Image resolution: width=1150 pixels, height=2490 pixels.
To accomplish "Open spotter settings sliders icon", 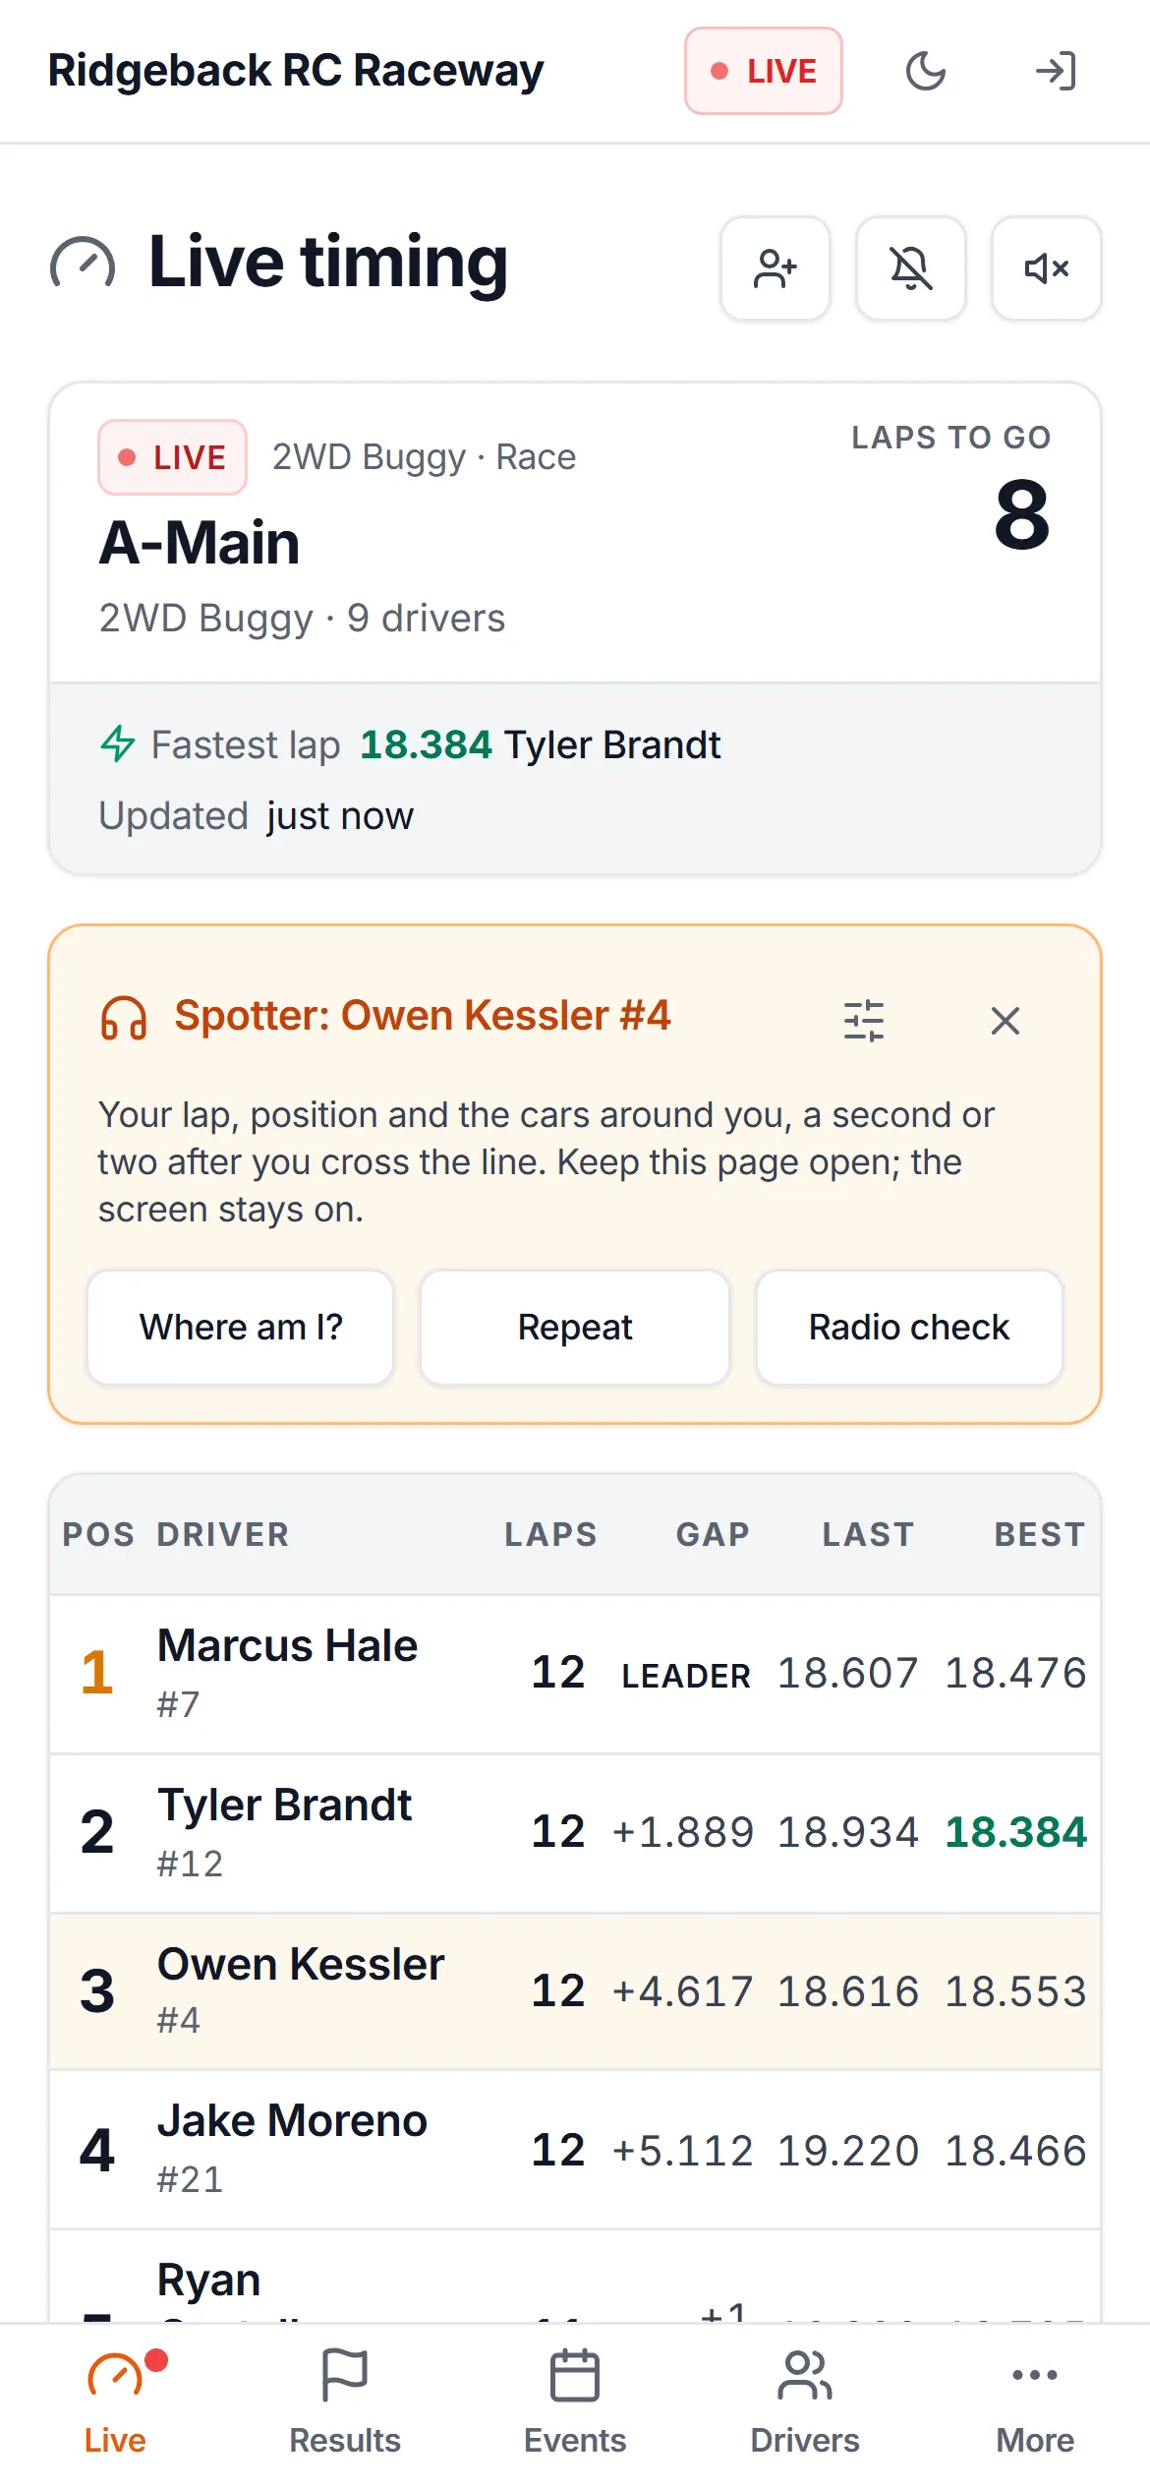I will [864, 1021].
